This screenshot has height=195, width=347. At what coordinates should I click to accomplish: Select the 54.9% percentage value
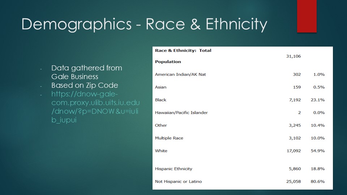pyautogui.click(x=317, y=151)
